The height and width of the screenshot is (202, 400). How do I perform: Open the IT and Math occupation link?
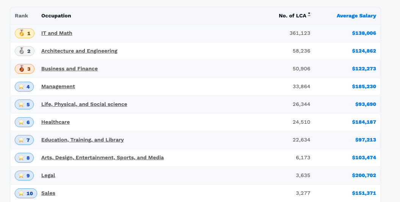pos(56,33)
